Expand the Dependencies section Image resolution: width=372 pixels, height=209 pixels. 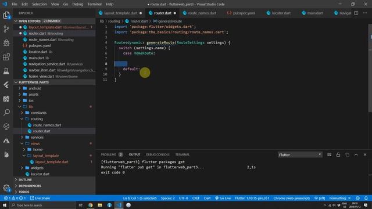pyautogui.click(x=54, y=186)
